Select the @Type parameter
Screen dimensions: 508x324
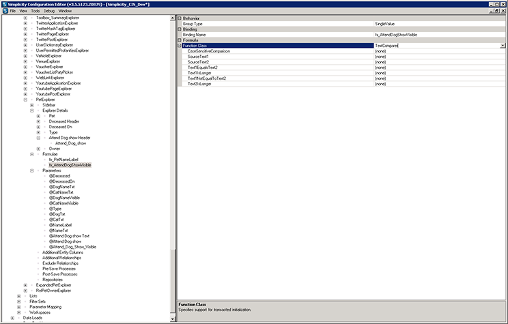pyautogui.click(x=55, y=209)
